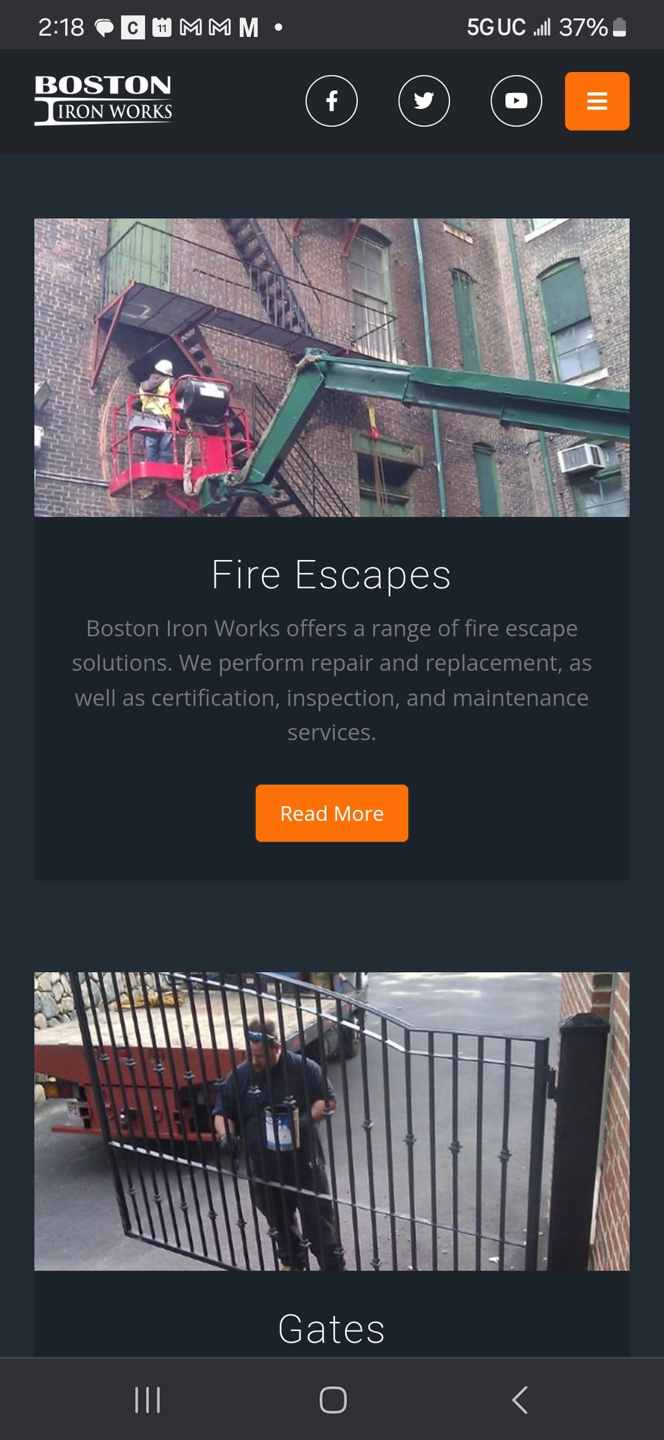Tap the signal strength icon
This screenshot has height=1440, width=664.
point(542,27)
